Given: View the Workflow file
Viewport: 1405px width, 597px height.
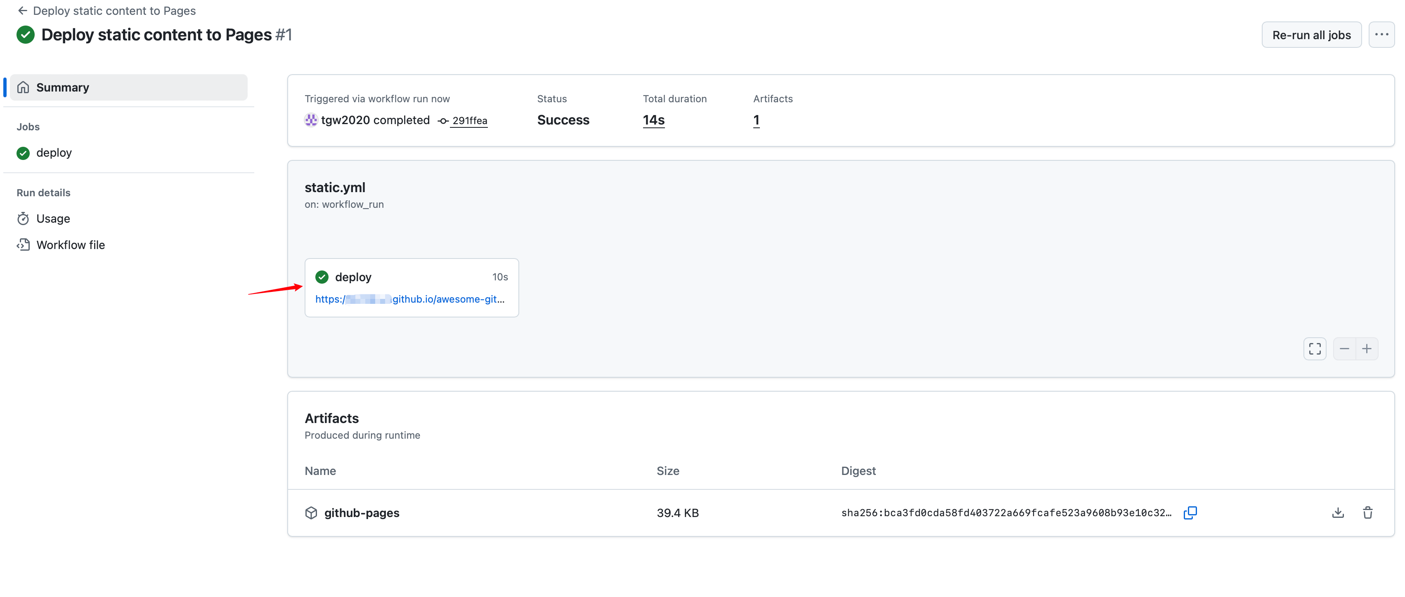Looking at the screenshot, I should (x=70, y=244).
